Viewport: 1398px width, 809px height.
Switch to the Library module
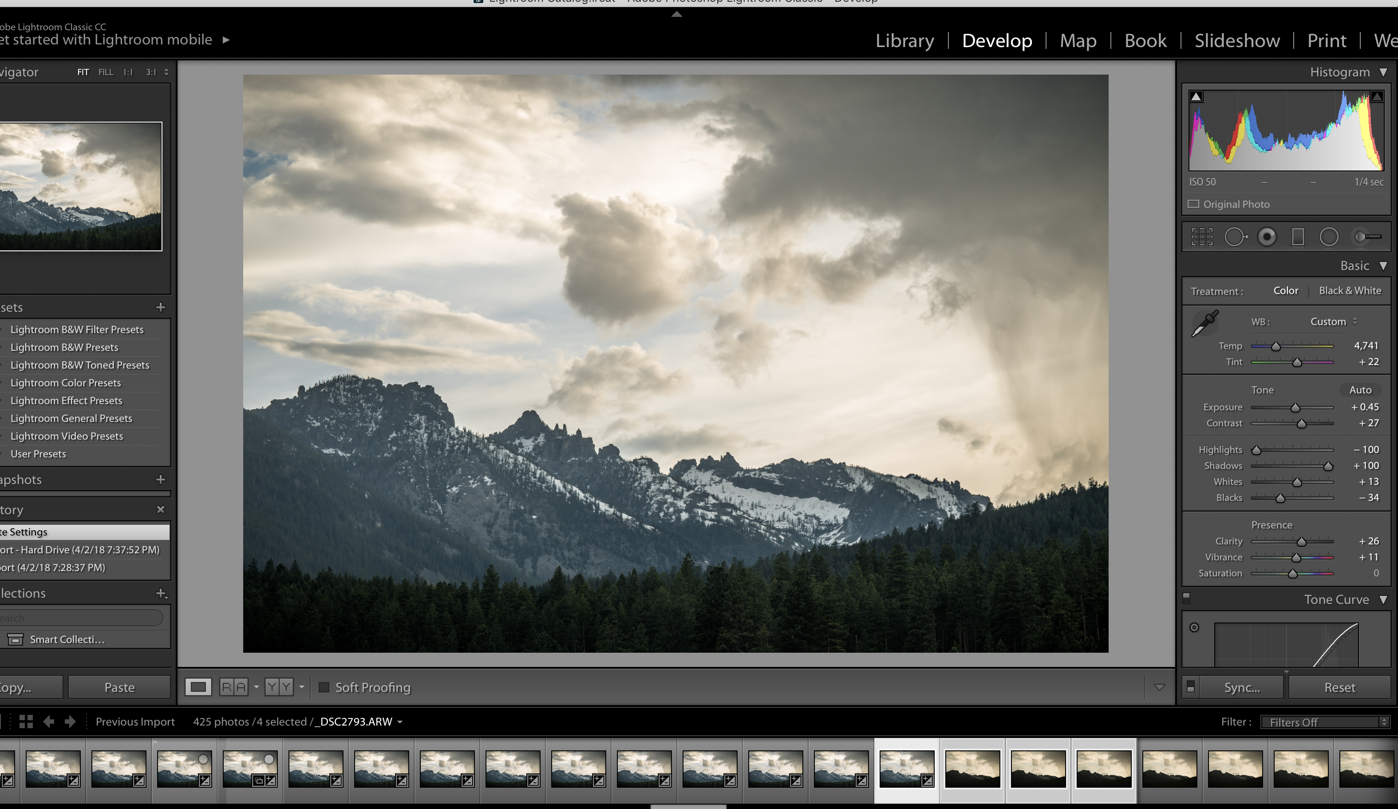click(x=904, y=40)
